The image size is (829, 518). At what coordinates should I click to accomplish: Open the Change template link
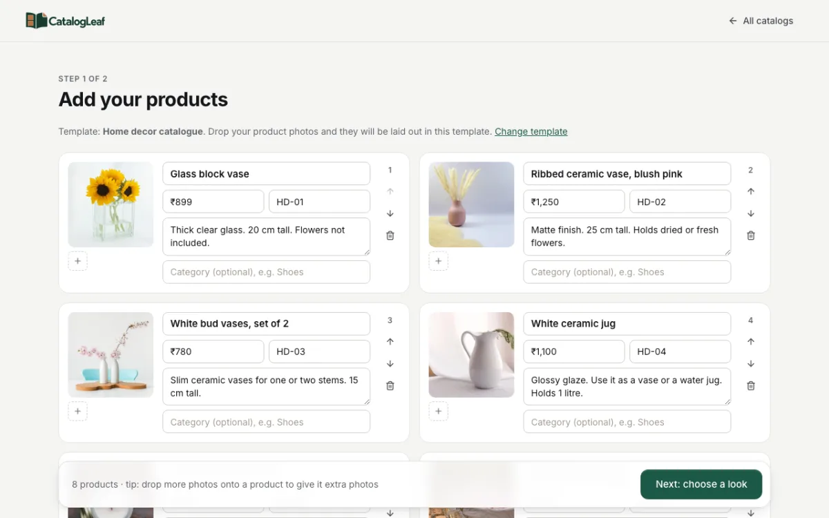(531, 131)
